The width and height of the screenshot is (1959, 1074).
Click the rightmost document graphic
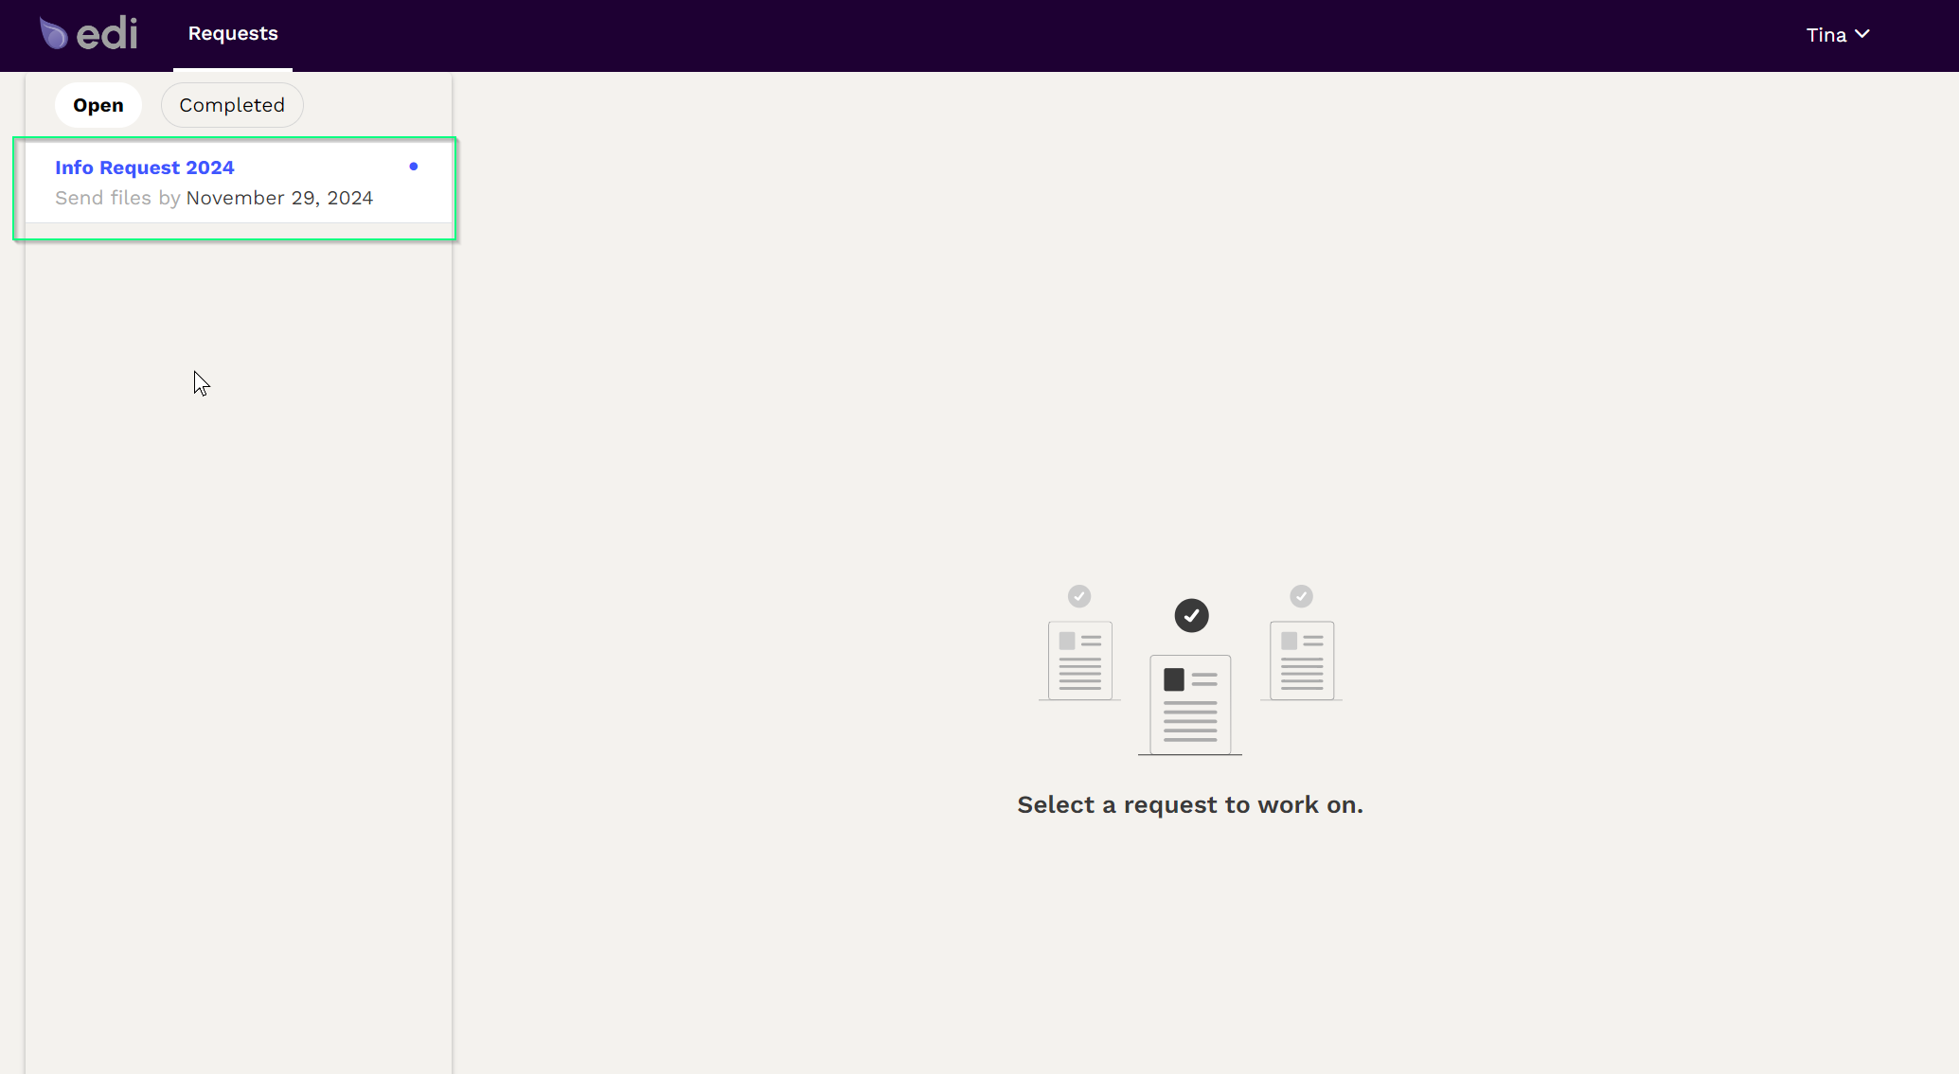coord(1300,660)
